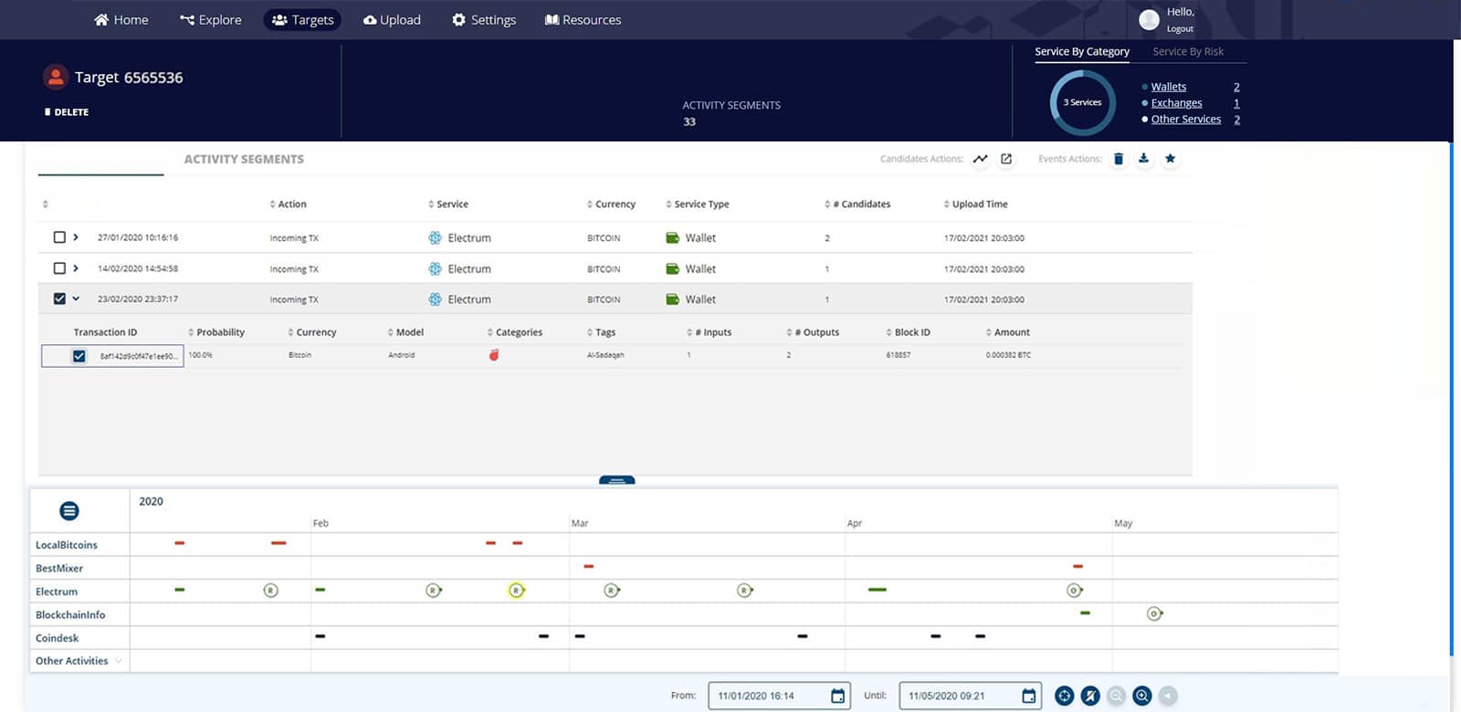
Task: Click the Wallet icon in the 14/02/2020 row
Action: click(673, 268)
